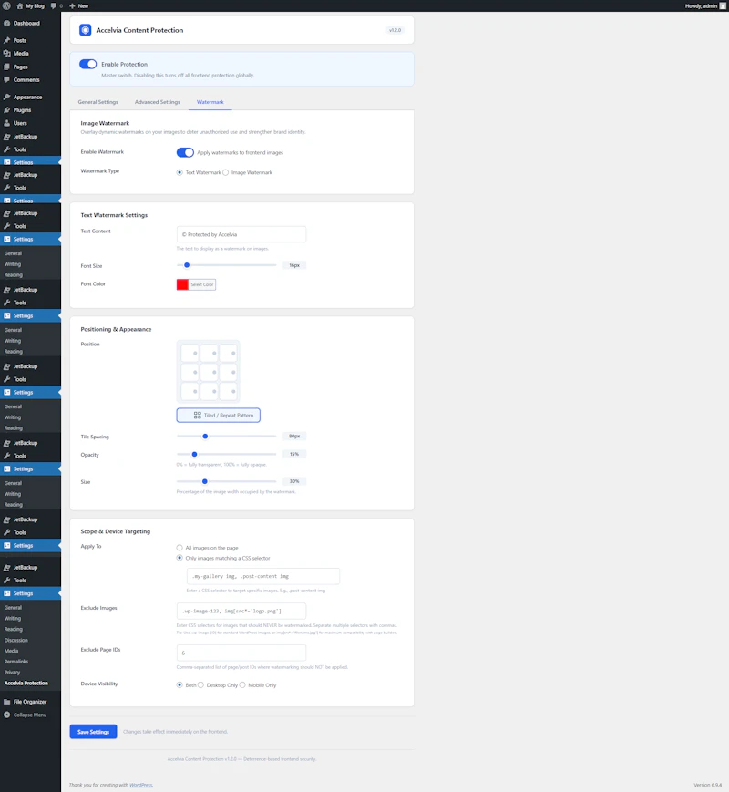The image size is (729, 792).
Task: Click the Accelvia Content Protection logo icon
Action: pos(86,30)
